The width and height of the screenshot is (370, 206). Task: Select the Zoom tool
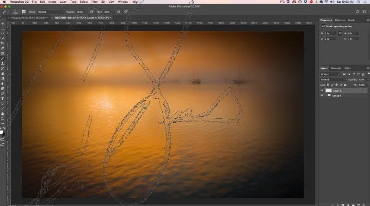tap(2, 119)
